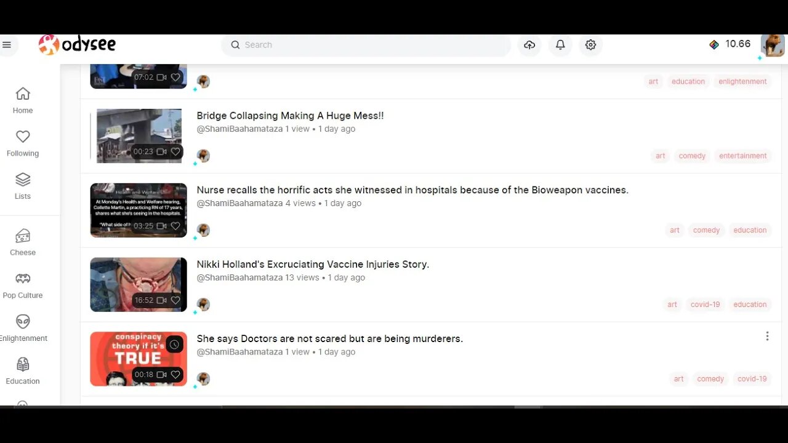Image resolution: width=788 pixels, height=443 pixels.
Task: Open @ShamiBaahamataza under Doctors murderers video
Action: tap(239, 352)
